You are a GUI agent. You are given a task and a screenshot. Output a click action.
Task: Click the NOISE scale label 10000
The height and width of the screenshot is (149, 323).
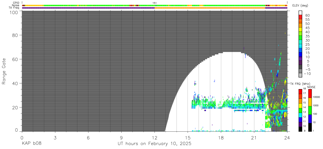316,97
